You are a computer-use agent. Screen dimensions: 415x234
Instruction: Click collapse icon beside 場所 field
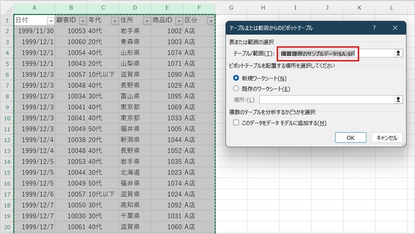(x=398, y=99)
